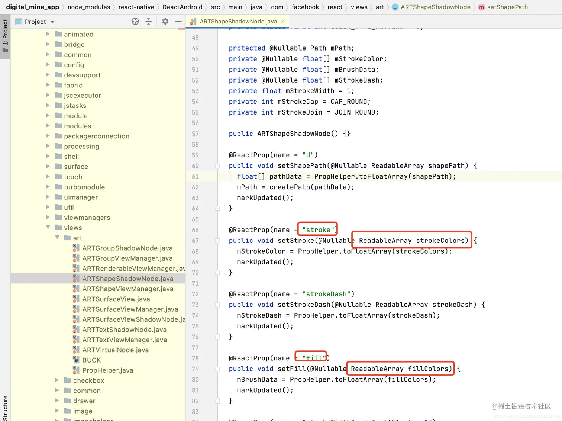Screen dimensions: 562x421
Task: Click the ARTSurfaceView.java file icon
Action: tap(76, 299)
